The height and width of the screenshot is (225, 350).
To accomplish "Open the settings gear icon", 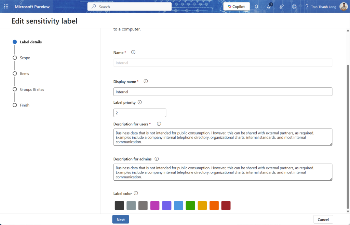I will pos(294,6).
